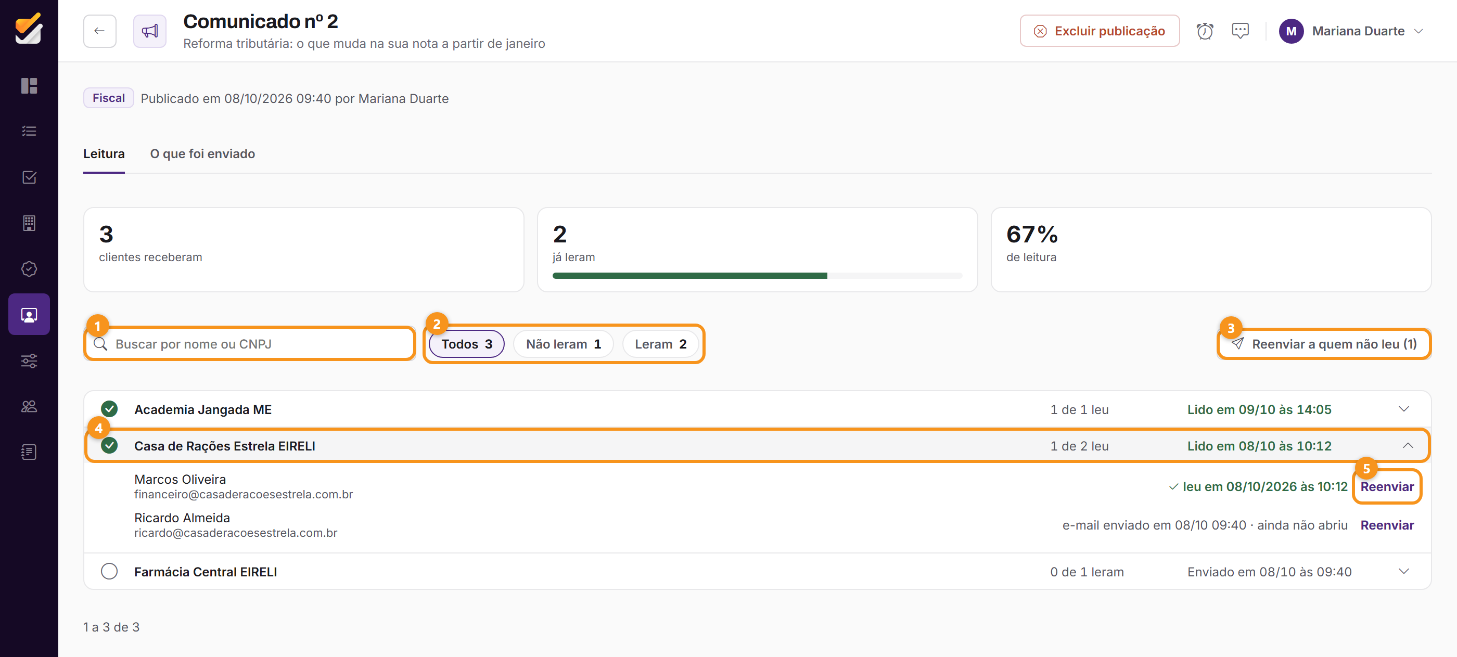Click Reenviar for Ricardo Almeida
Screen dimensions: 1457x657
pos(1387,525)
